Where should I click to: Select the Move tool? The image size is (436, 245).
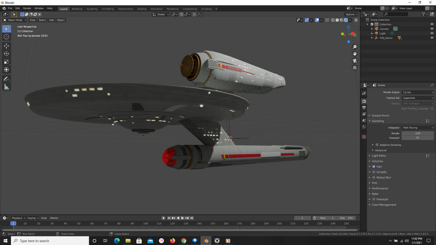(x=6, y=46)
